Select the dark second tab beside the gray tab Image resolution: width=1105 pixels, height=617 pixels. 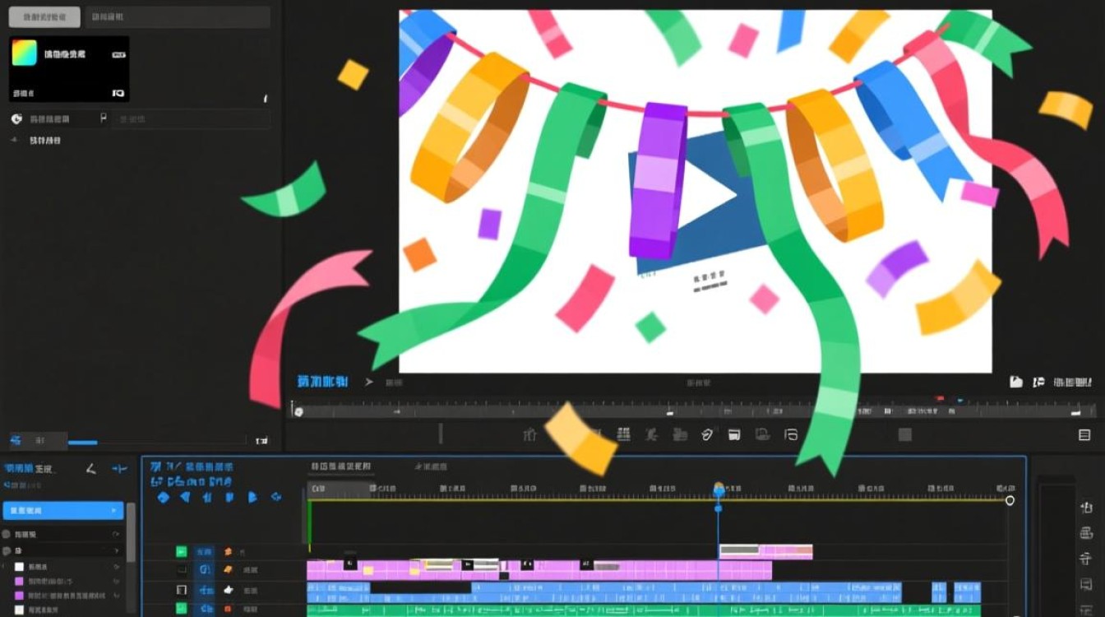click(178, 16)
